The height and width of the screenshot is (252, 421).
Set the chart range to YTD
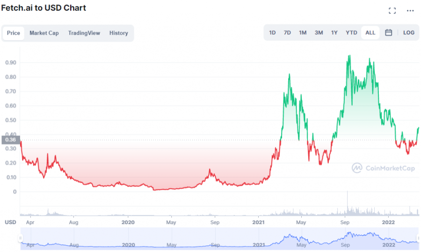pos(351,32)
